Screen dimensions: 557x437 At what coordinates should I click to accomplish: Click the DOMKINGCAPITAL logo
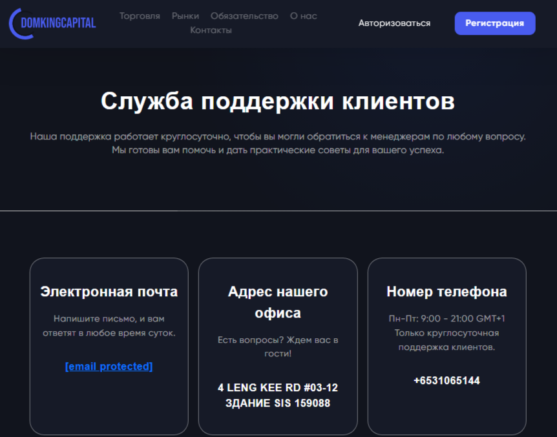click(58, 22)
